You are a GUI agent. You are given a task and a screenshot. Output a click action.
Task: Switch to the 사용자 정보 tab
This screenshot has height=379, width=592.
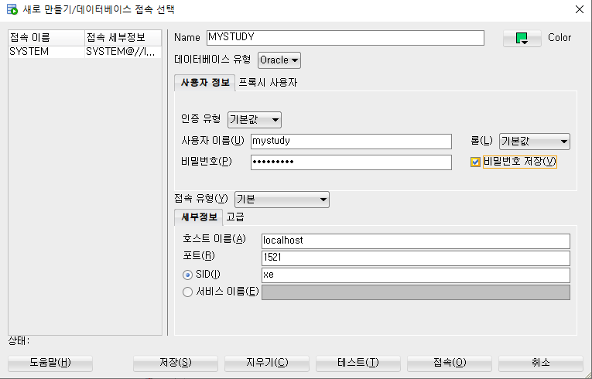pos(204,83)
